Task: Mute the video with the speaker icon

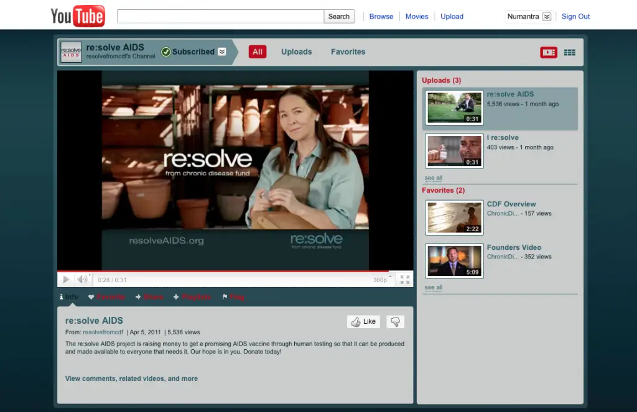Action: (x=82, y=280)
